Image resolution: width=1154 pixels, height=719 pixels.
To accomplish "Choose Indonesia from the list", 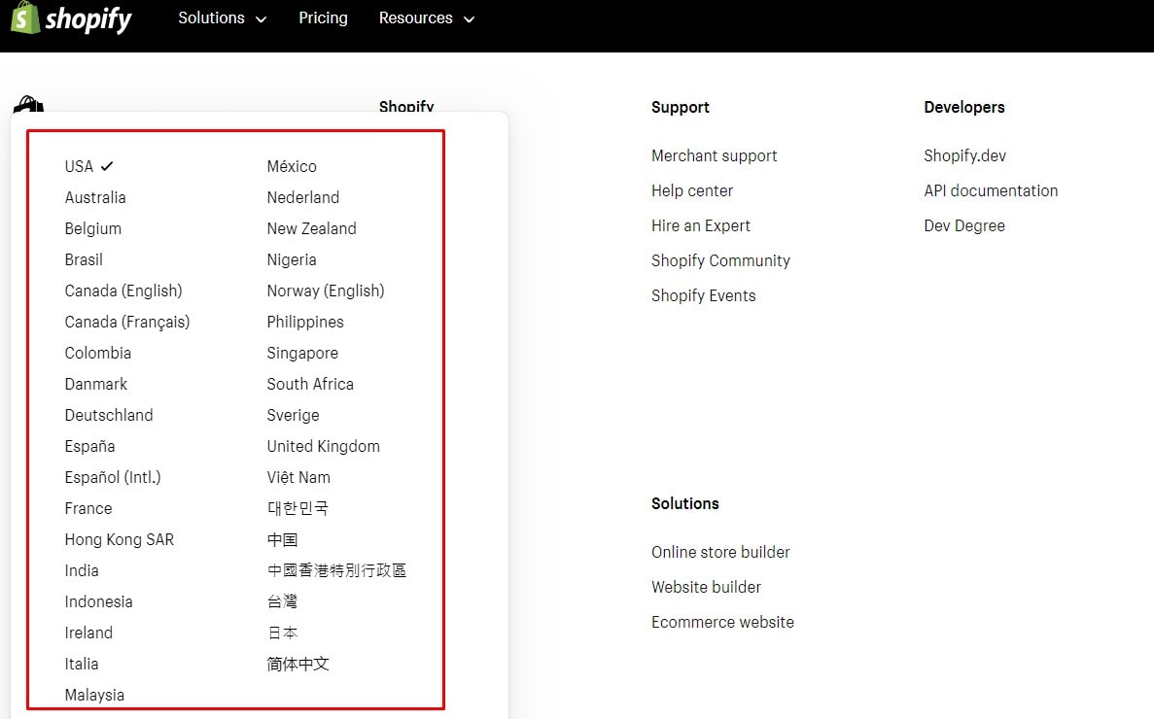I will click(98, 601).
